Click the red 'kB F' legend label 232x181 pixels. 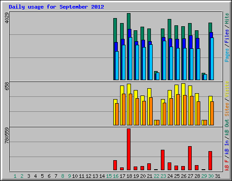tap(227, 165)
